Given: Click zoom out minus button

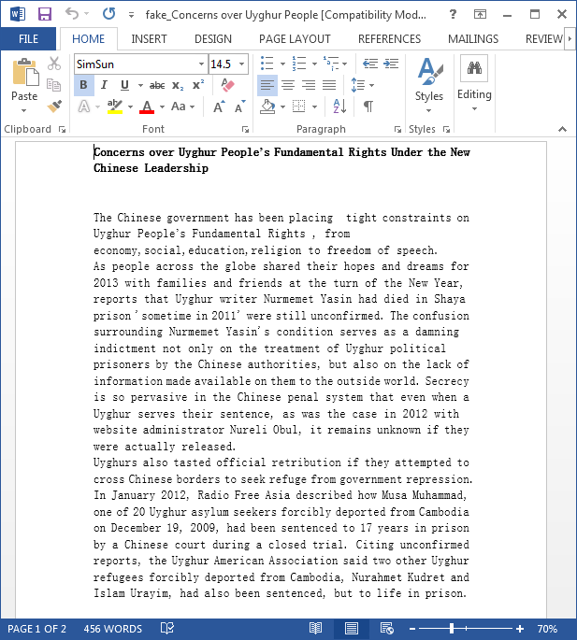Looking at the screenshot, I should pos(411,629).
